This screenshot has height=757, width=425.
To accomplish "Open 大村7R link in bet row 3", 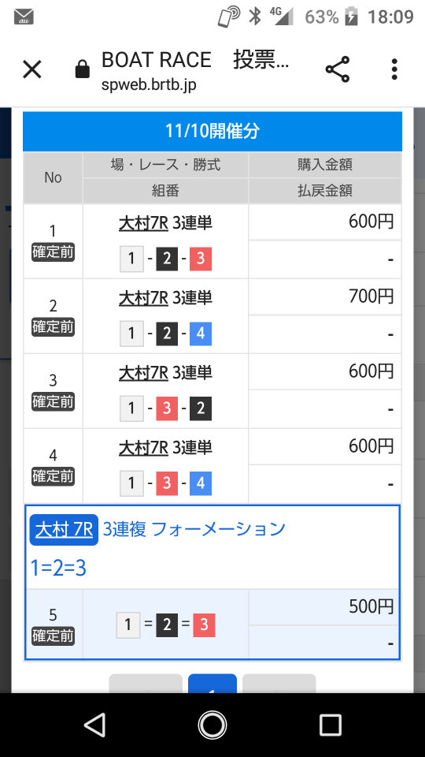I will tap(143, 373).
